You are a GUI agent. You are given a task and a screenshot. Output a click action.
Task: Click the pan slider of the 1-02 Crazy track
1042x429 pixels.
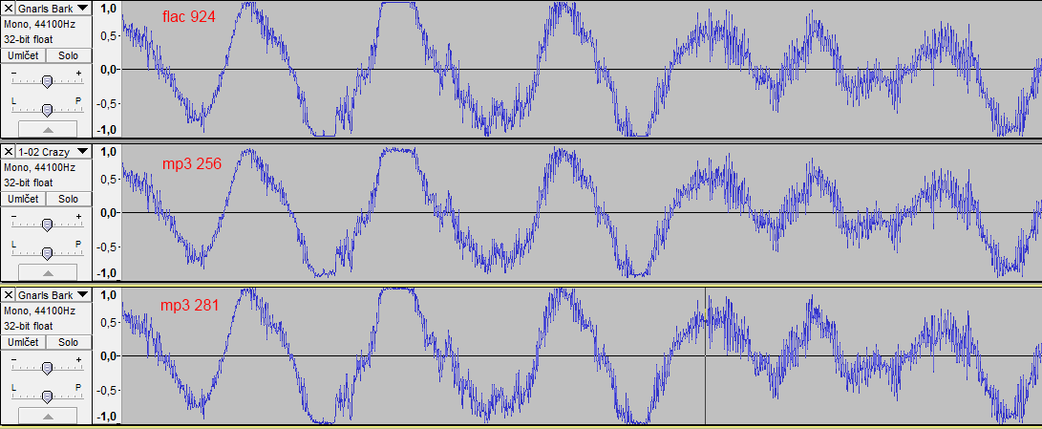pyautogui.click(x=47, y=253)
